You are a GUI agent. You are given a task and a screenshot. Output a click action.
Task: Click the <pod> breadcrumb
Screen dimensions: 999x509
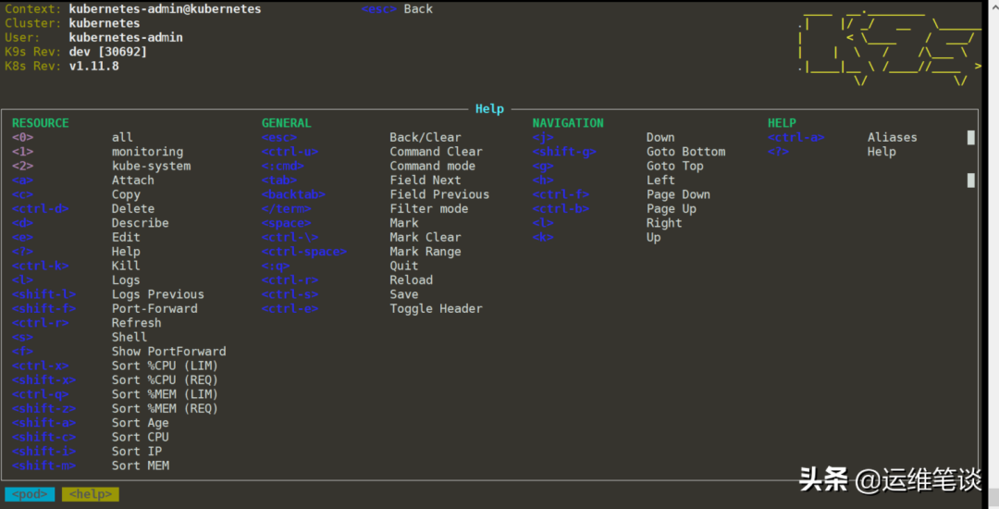tap(30, 494)
